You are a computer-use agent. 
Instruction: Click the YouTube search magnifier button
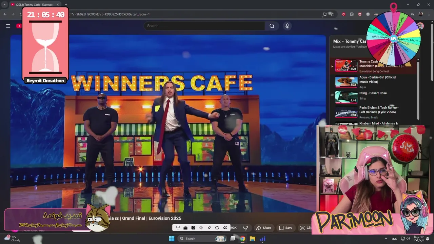[x=272, y=26]
